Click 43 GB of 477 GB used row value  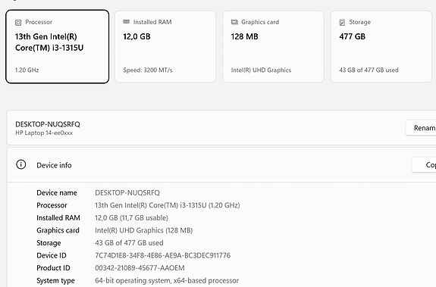coord(129,243)
